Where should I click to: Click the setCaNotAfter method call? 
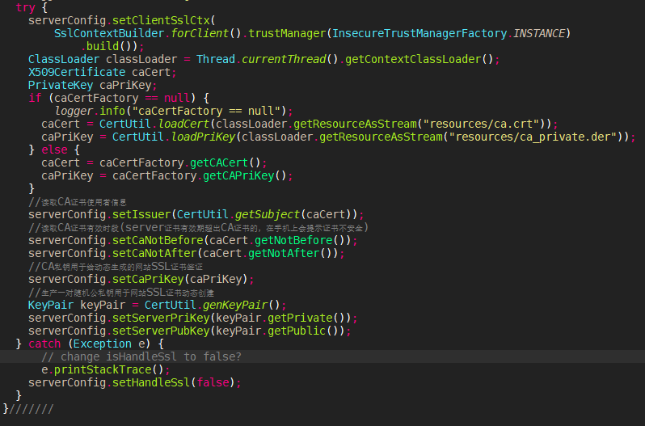click(x=154, y=253)
